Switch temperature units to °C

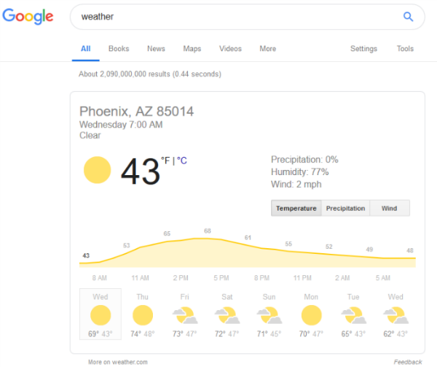click(182, 161)
